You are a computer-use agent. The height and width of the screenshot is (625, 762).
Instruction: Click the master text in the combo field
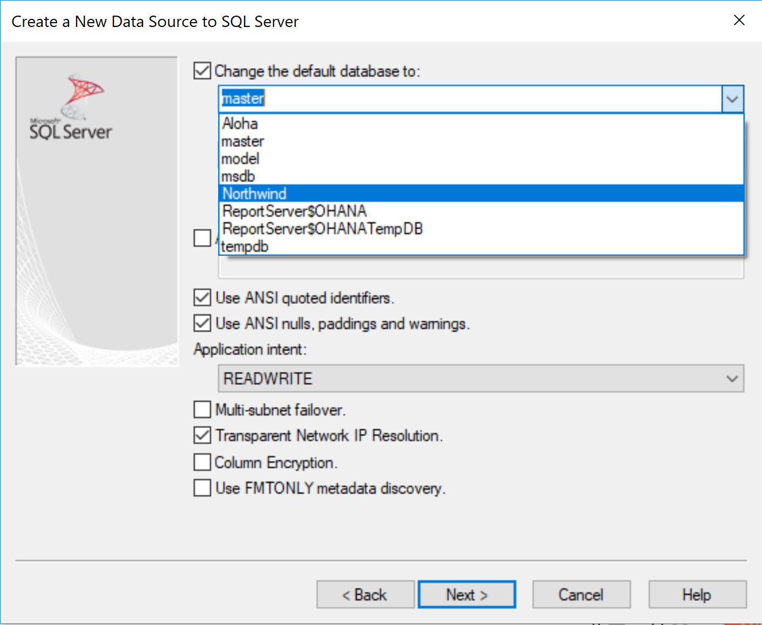242,98
